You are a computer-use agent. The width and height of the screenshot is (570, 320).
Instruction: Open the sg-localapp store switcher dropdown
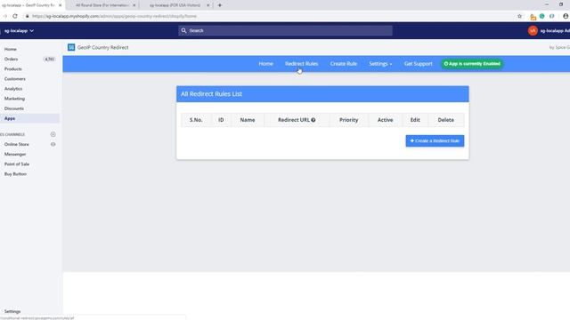(19, 31)
